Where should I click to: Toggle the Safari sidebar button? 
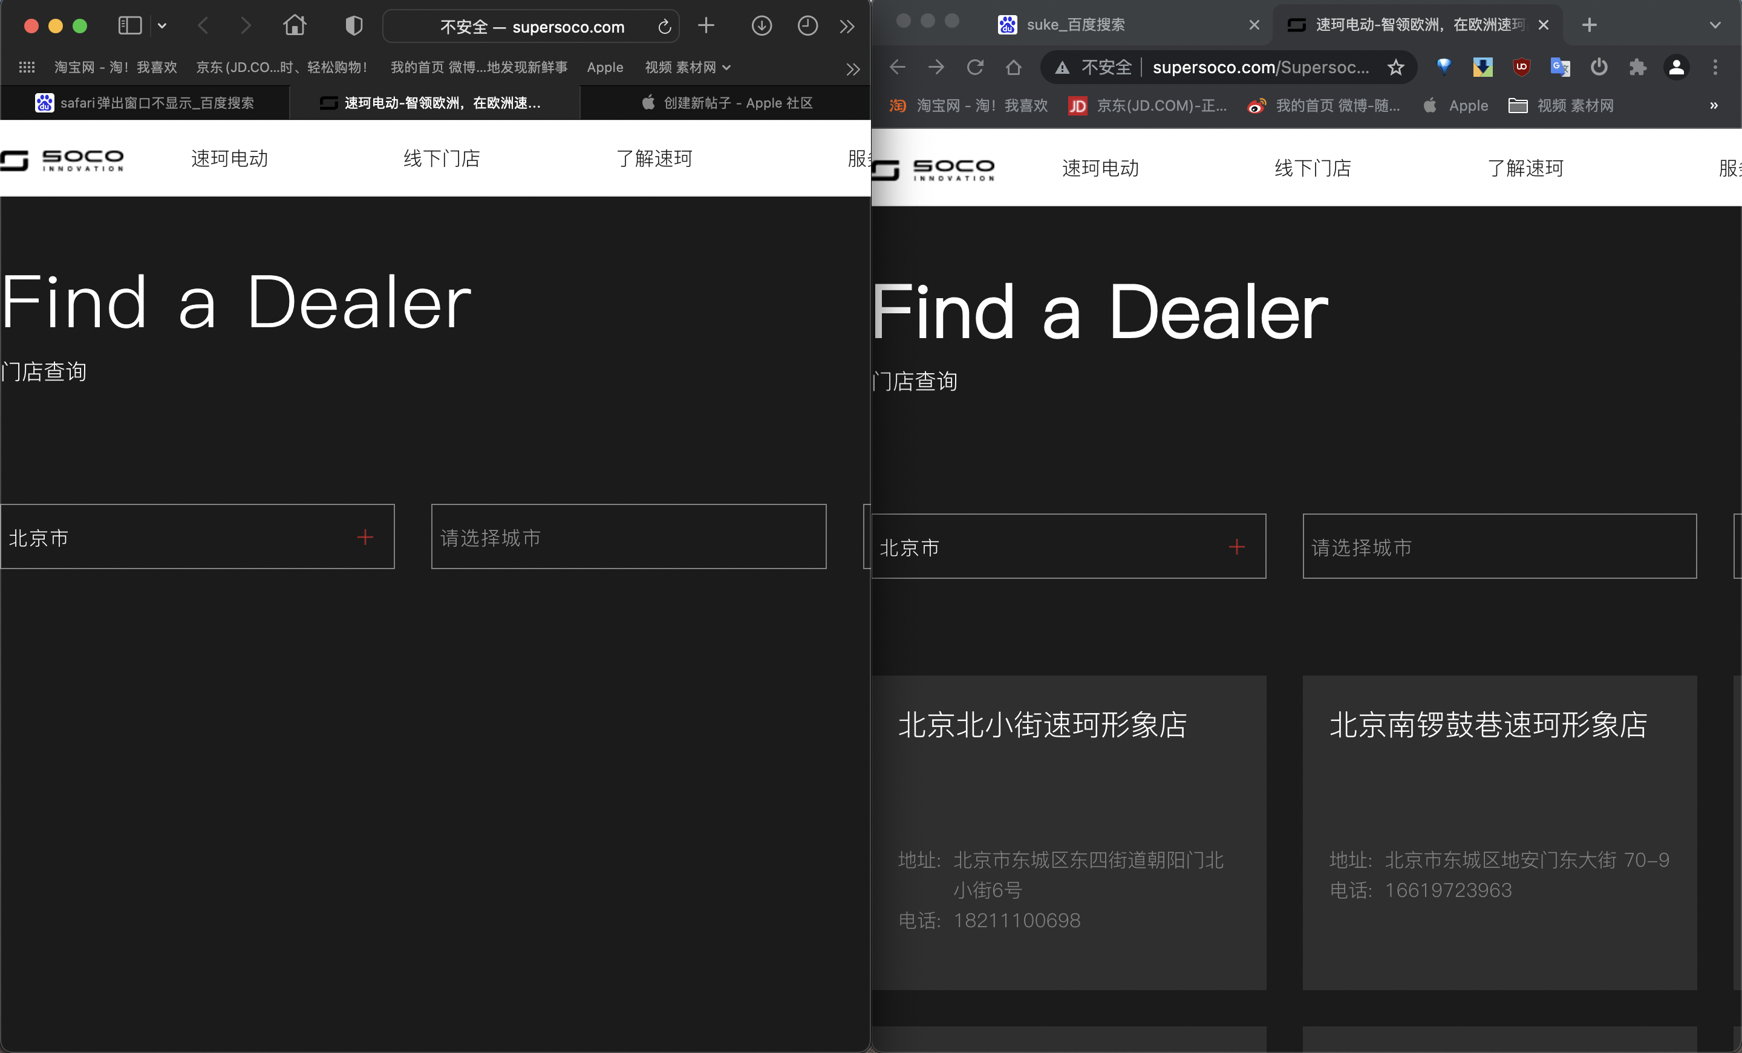130,26
